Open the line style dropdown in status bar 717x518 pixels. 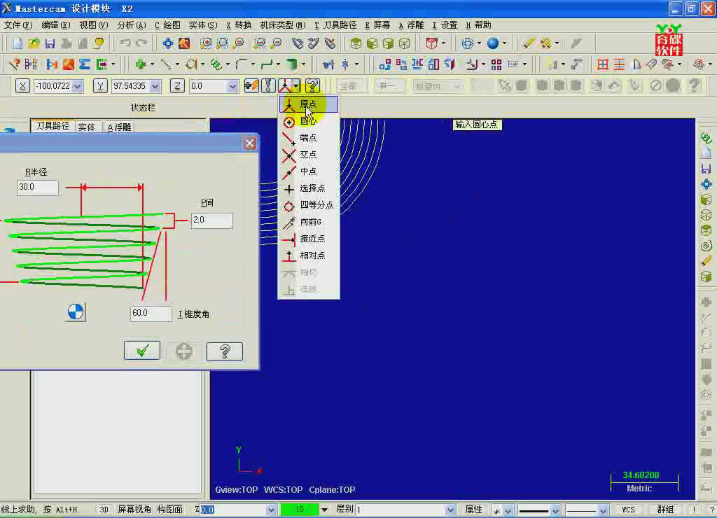pyautogui.click(x=555, y=510)
